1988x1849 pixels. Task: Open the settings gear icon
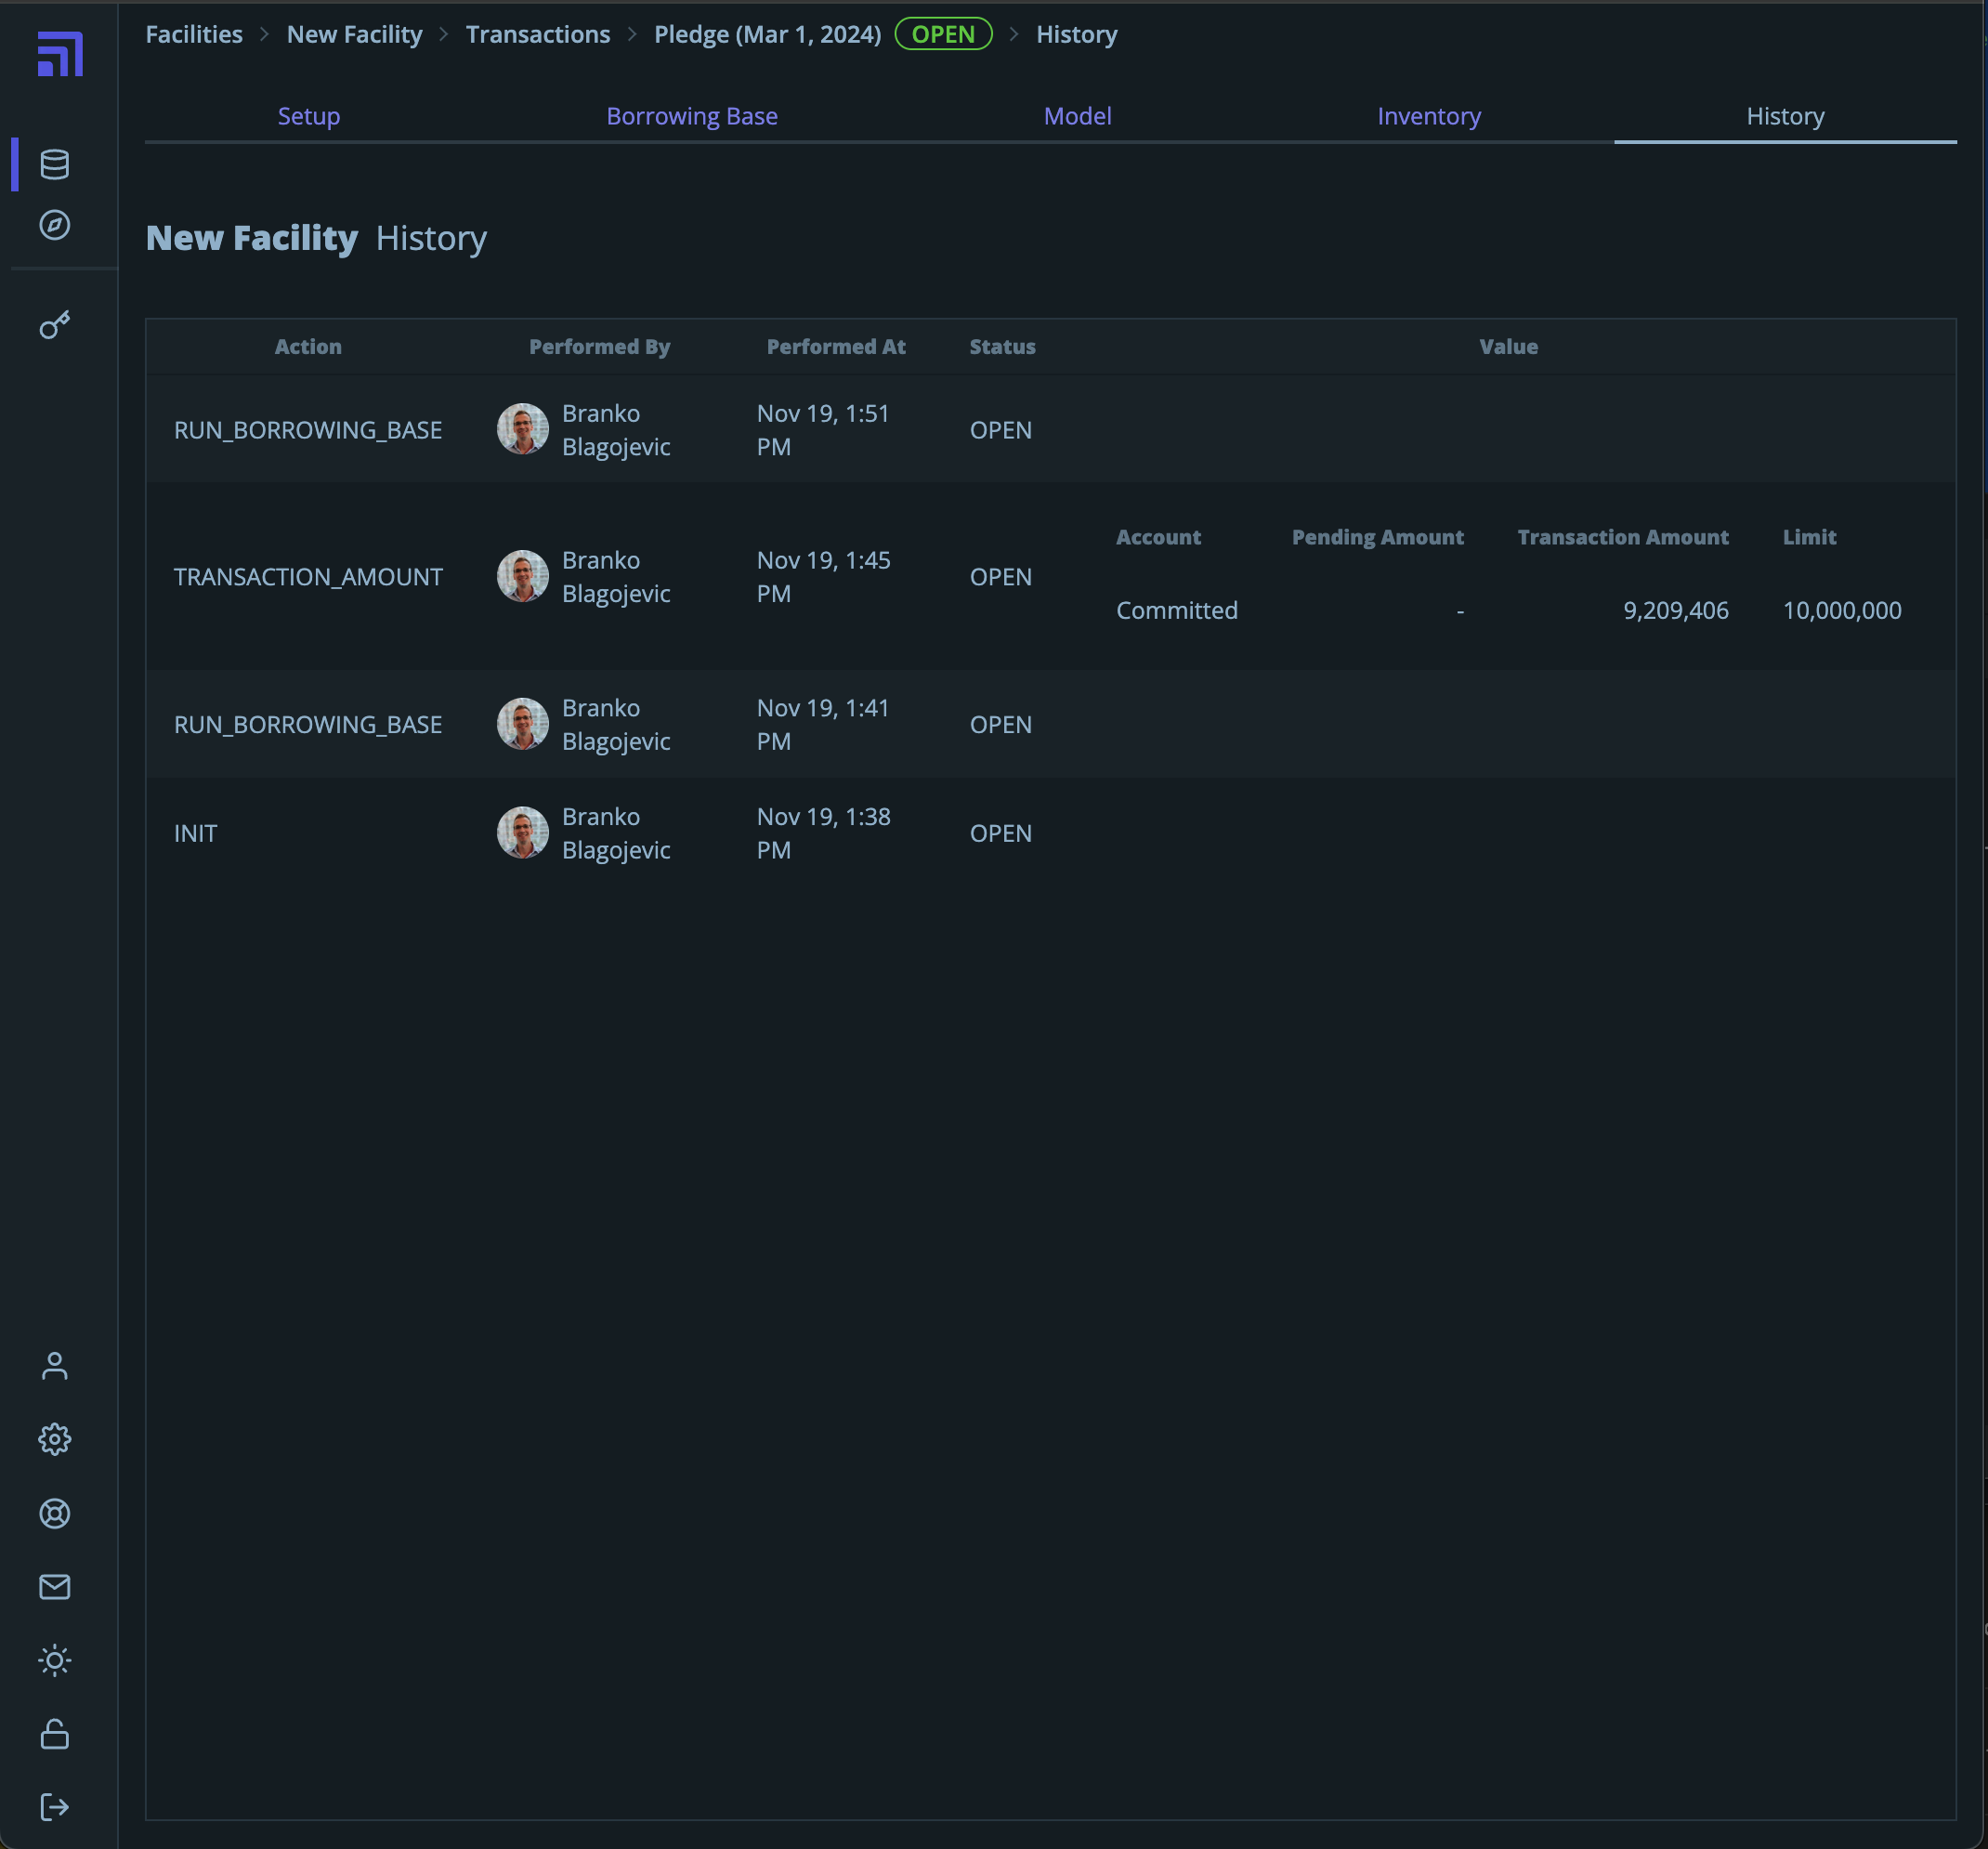(x=55, y=1439)
